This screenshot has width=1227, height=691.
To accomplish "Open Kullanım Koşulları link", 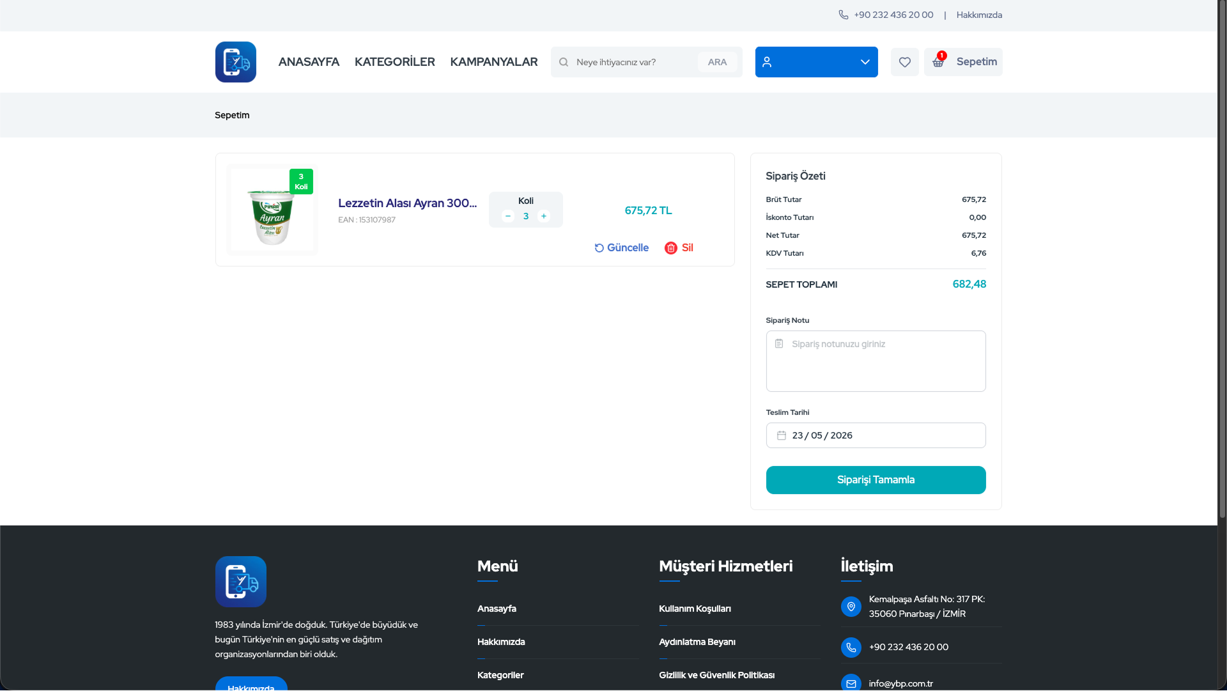I will (695, 609).
